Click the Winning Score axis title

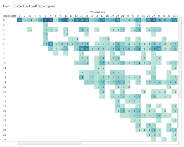click(98, 12)
